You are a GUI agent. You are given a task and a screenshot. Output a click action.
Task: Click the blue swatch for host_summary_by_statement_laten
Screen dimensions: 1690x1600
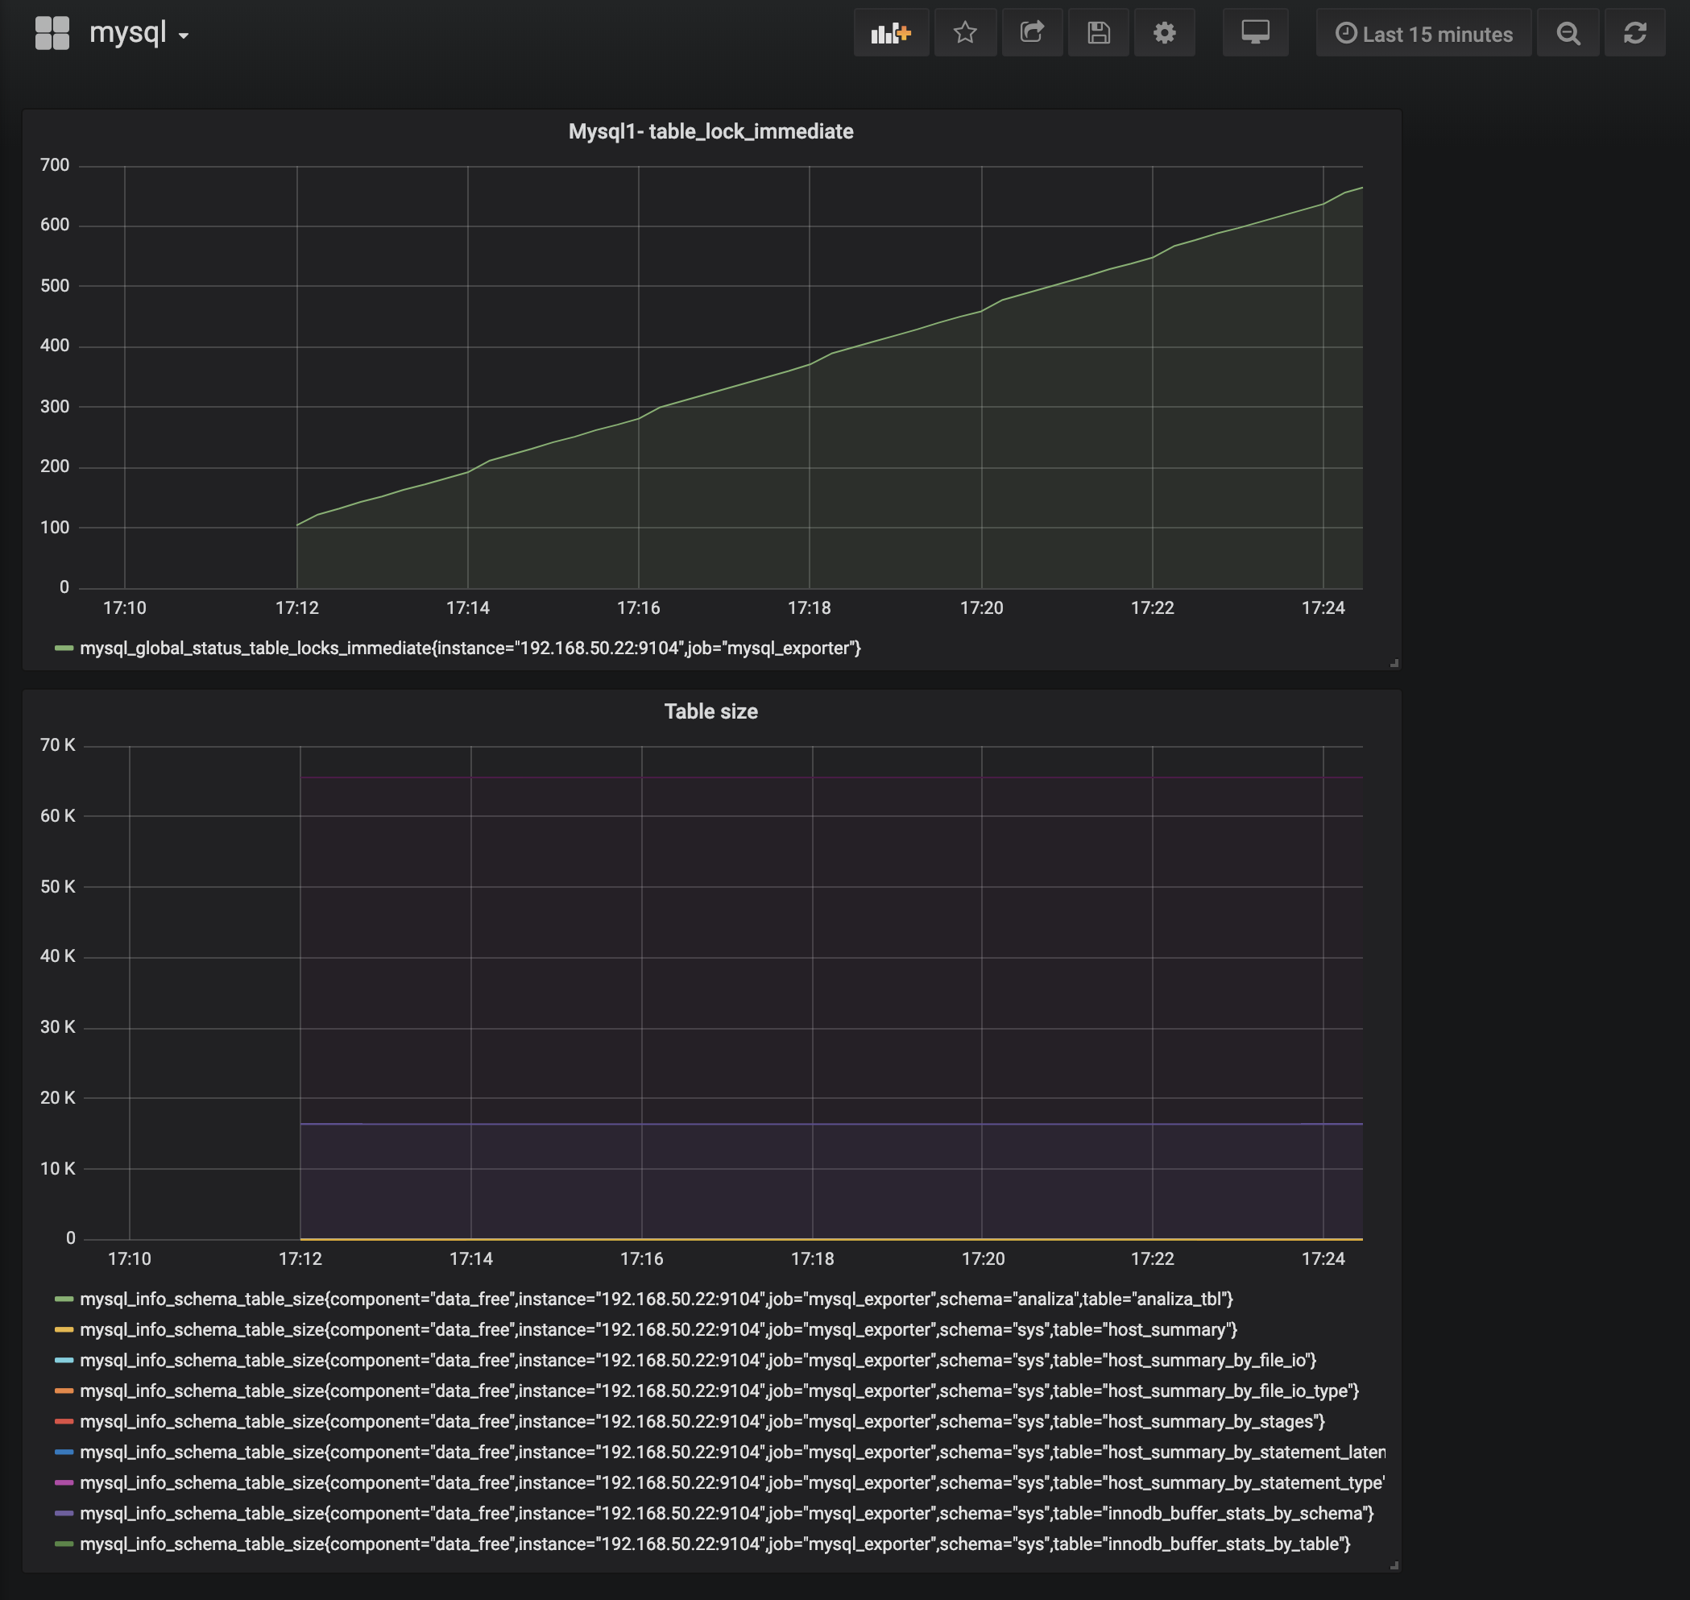click(x=64, y=1453)
